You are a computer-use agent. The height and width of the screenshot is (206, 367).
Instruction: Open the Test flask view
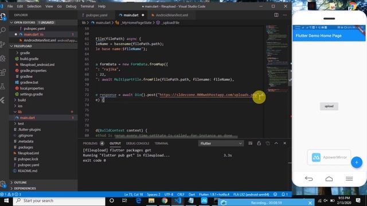click(3, 86)
